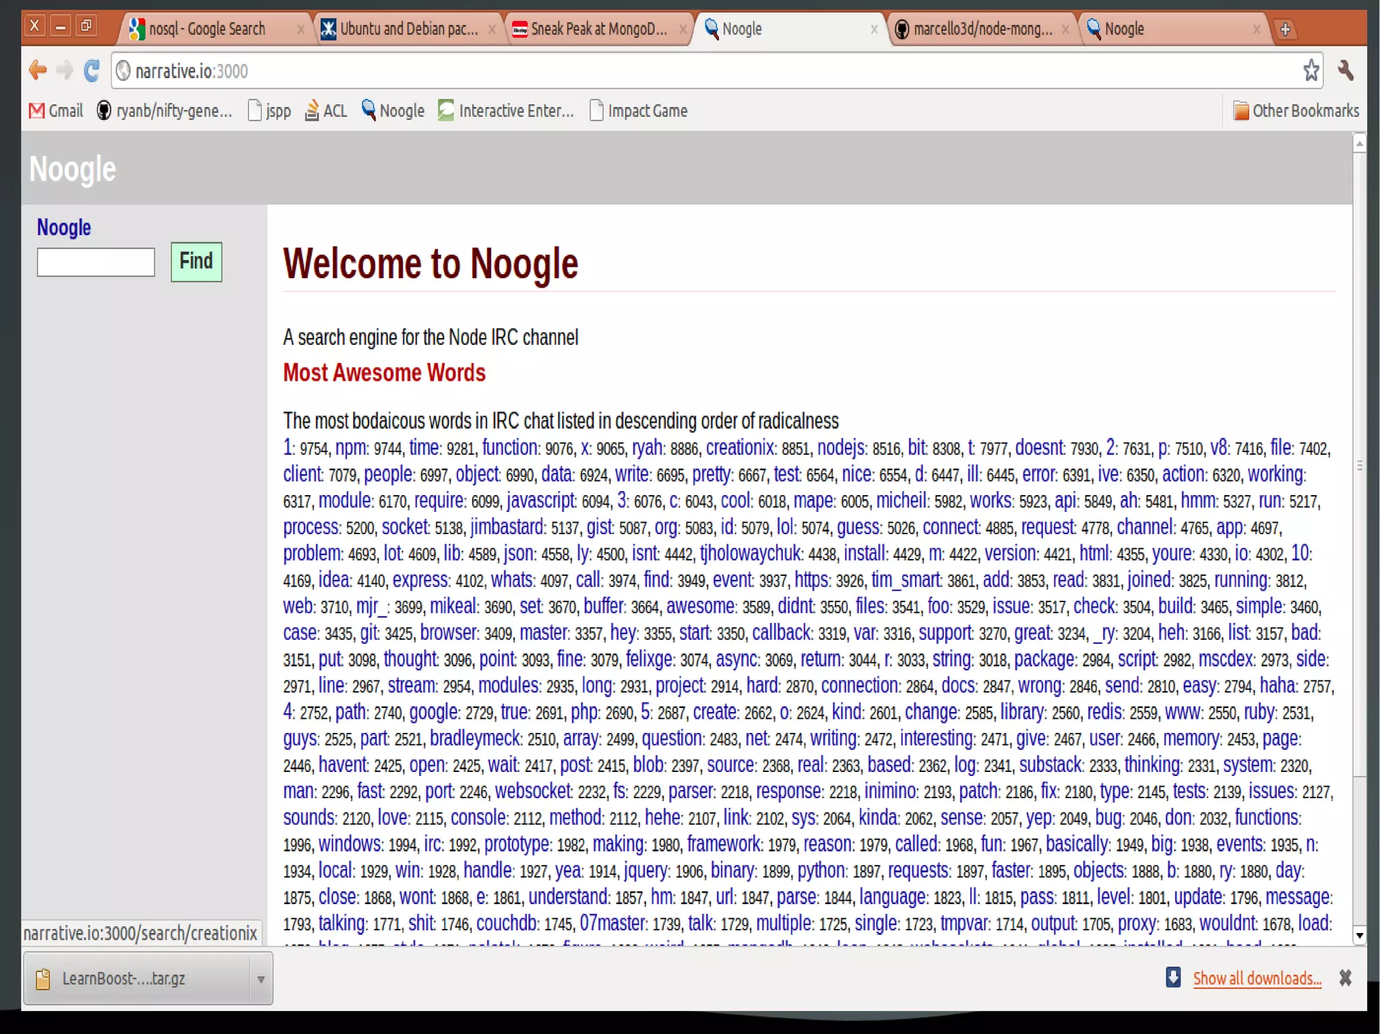The width and height of the screenshot is (1380, 1034).
Task: Open the Gmail bookmark
Action: pyautogui.click(x=56, y=110)
